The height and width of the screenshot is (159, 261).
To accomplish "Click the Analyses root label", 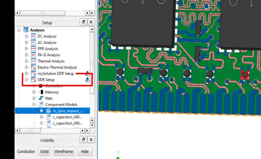I will (x=37, y=30).
